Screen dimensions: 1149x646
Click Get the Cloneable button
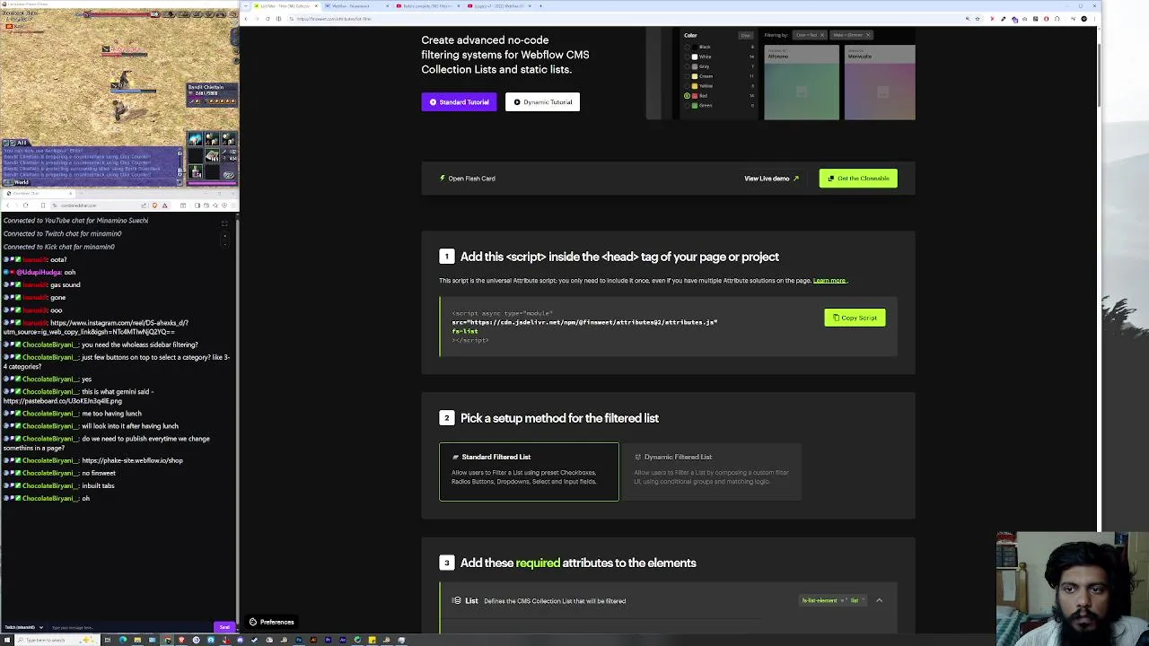coord(857,178)
